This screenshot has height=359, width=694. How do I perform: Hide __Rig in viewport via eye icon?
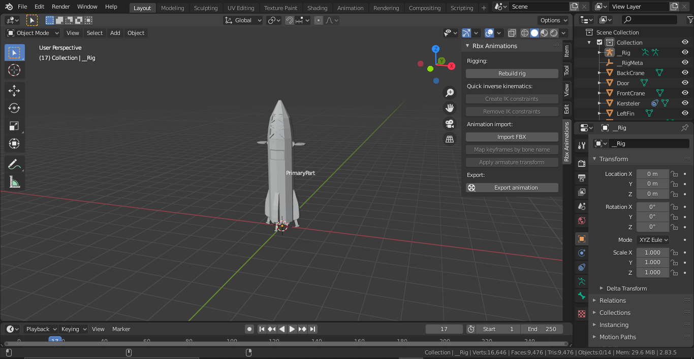coord(685,52)
